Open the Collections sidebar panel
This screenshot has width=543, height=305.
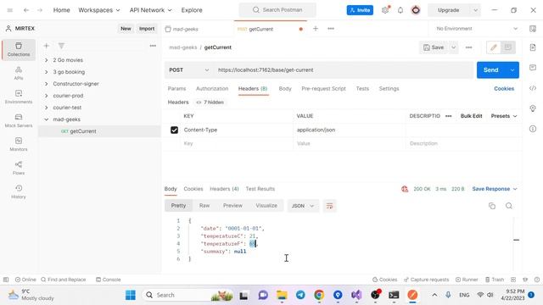click(x=19, y=49)
